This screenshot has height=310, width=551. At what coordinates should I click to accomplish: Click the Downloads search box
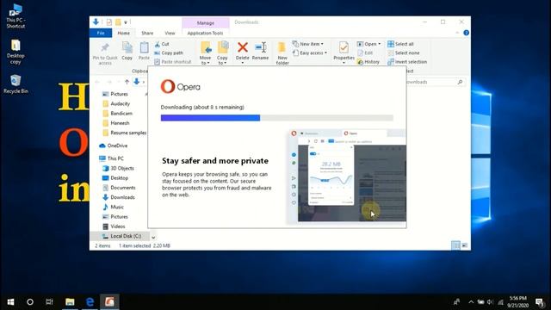click(436, 82)
